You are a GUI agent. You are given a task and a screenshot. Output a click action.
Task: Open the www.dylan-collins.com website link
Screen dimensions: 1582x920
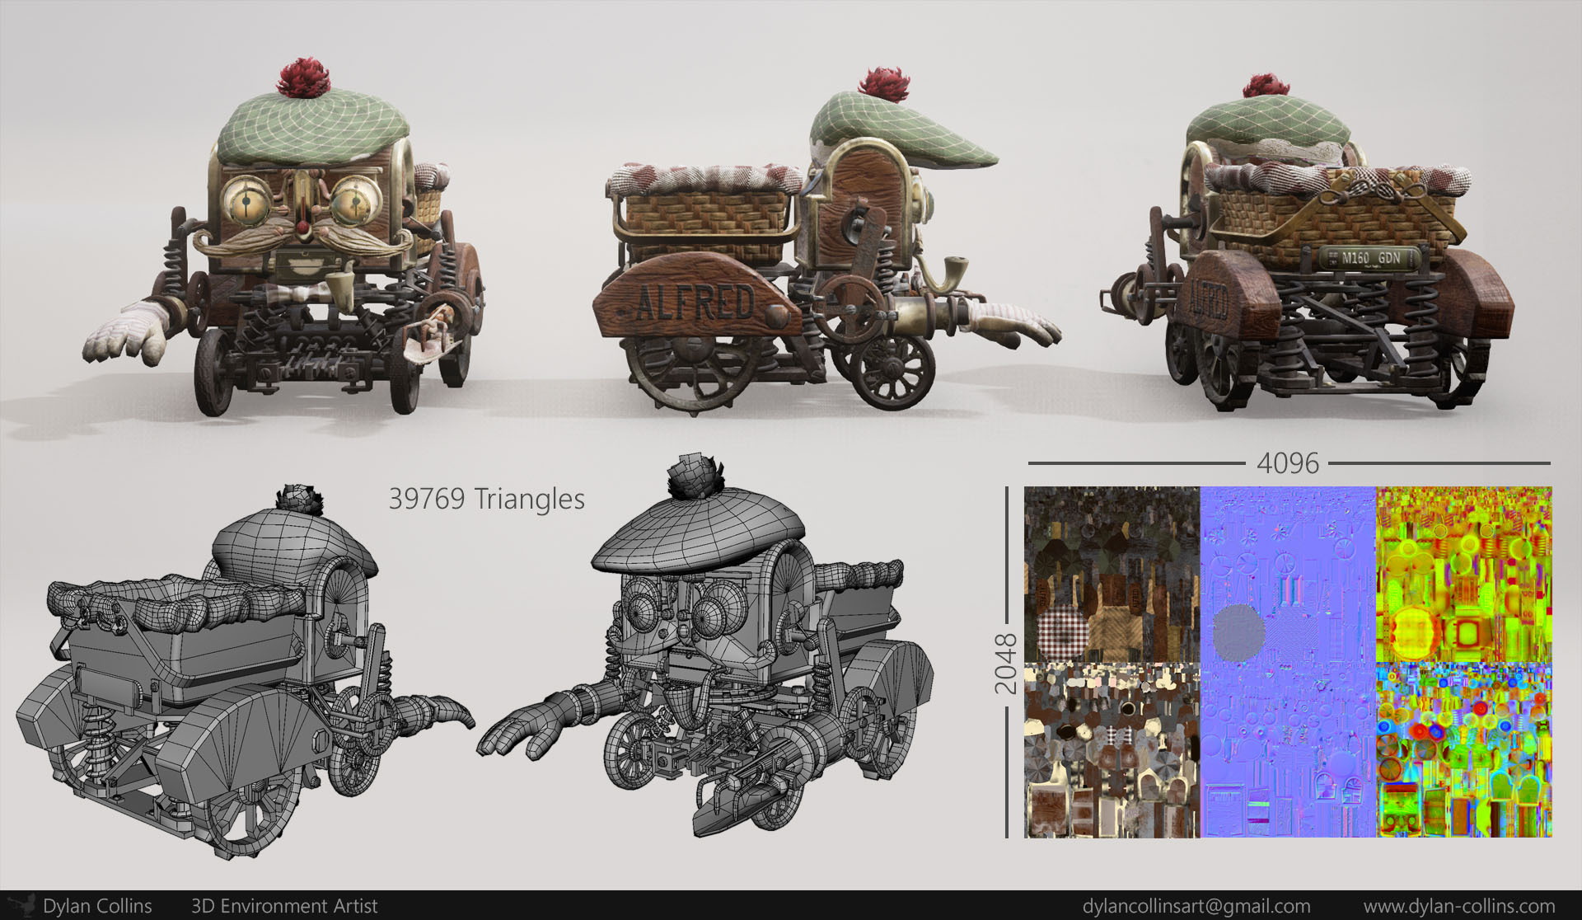click(x=1458, y=906)
